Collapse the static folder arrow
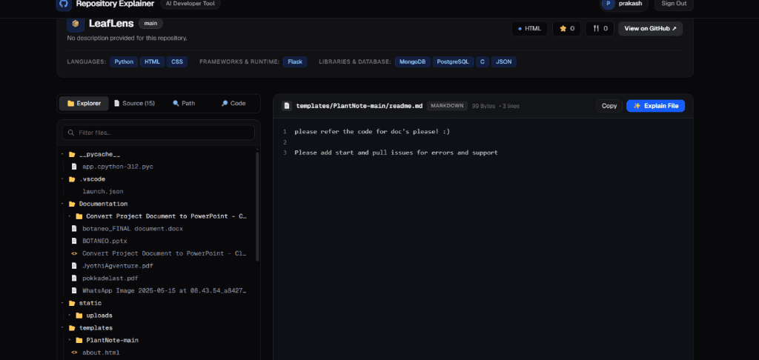Image resolution: width=759 pixels, height=360 pixels. (x=62, y=303)
